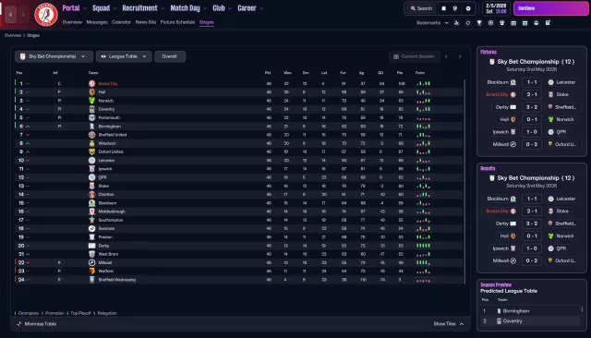Click the Wrexham crest in league table
Image resolution: width=591 pixels, height=338 pixels.
point(91,143)
